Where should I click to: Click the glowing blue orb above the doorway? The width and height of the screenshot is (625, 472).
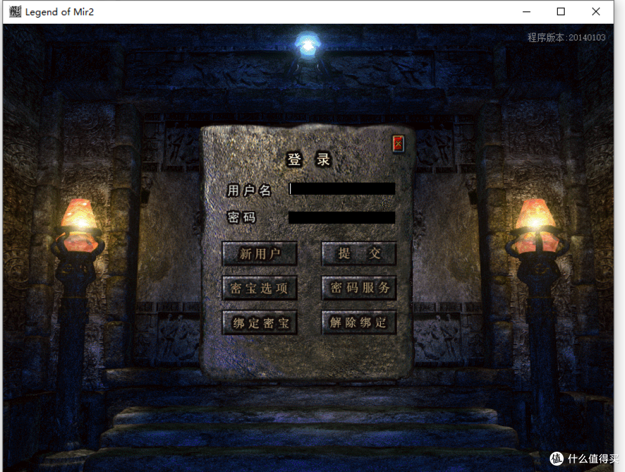(307, 44)
